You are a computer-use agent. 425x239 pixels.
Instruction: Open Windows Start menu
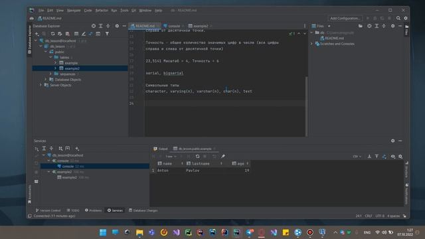(103, 232)
